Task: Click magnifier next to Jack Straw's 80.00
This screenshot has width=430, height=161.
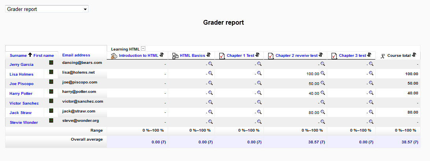Action: [x=322, y=112]
